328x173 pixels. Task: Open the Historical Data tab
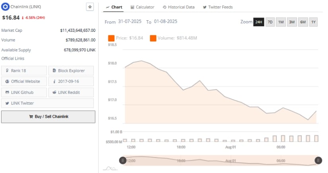179,7
